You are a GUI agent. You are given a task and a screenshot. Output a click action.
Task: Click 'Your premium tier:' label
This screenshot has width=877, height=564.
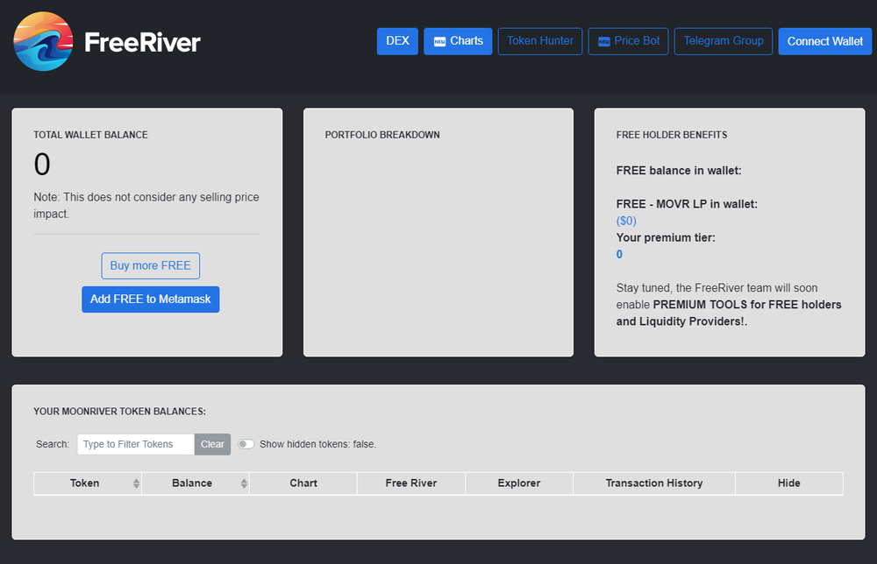coord(666,238)
